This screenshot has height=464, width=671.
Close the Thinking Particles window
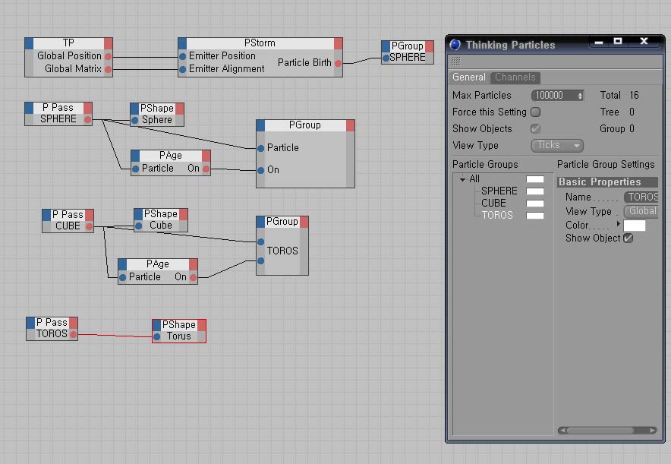click(644, 41)
